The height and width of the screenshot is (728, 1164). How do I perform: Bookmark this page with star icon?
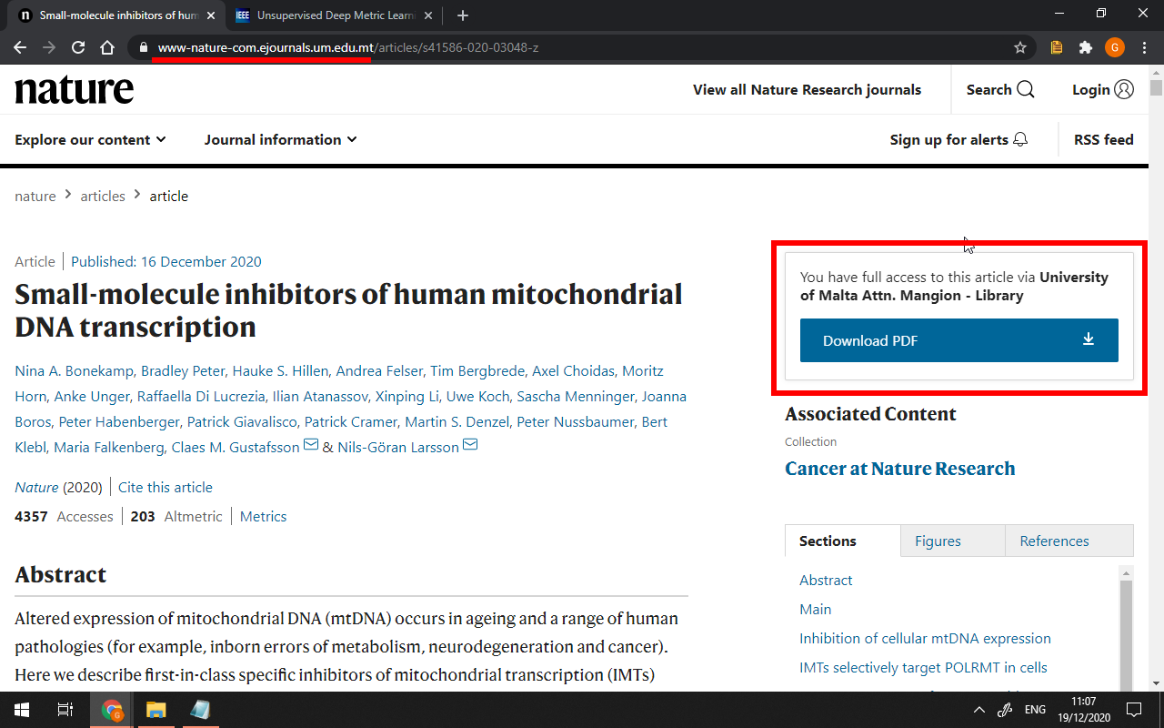[1020, 47]
